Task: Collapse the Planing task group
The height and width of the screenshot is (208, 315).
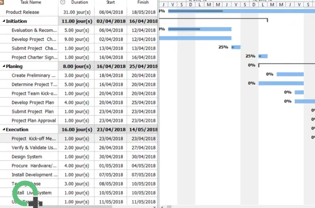Action: point(4,67)
